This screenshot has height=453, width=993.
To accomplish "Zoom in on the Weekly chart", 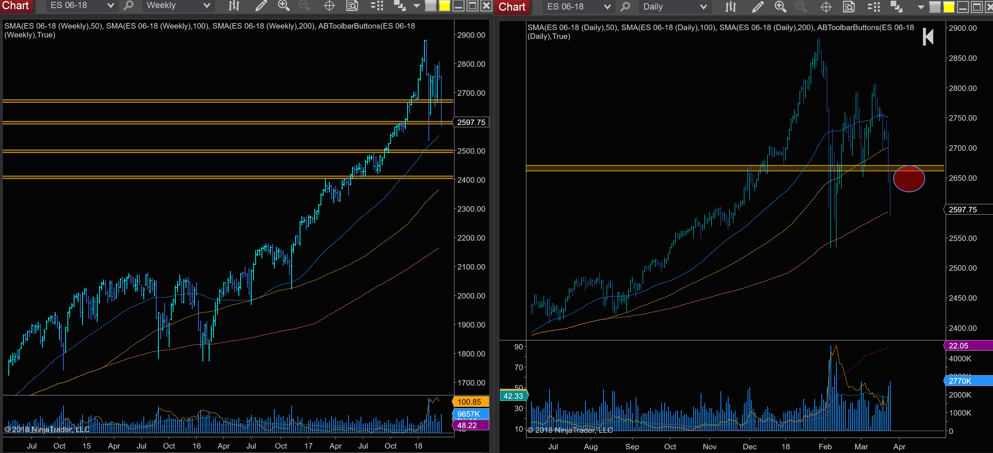I will click(284, 6).
